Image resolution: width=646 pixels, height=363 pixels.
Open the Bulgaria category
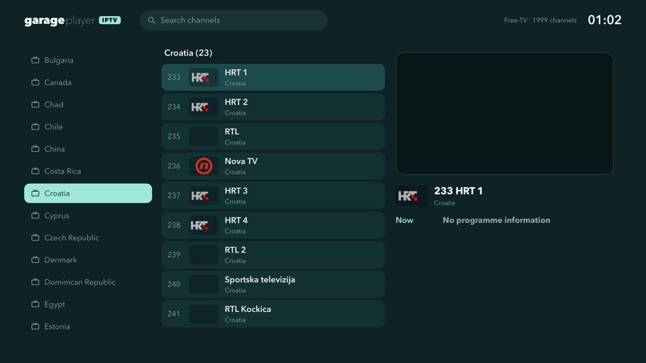click(88, 60)
